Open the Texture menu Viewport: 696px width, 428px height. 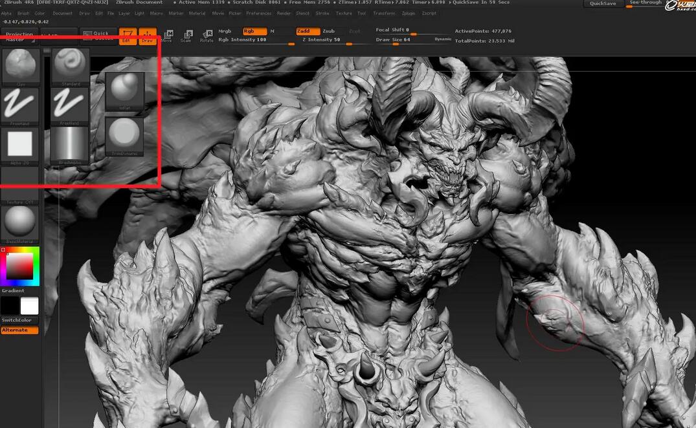point(344,14)
